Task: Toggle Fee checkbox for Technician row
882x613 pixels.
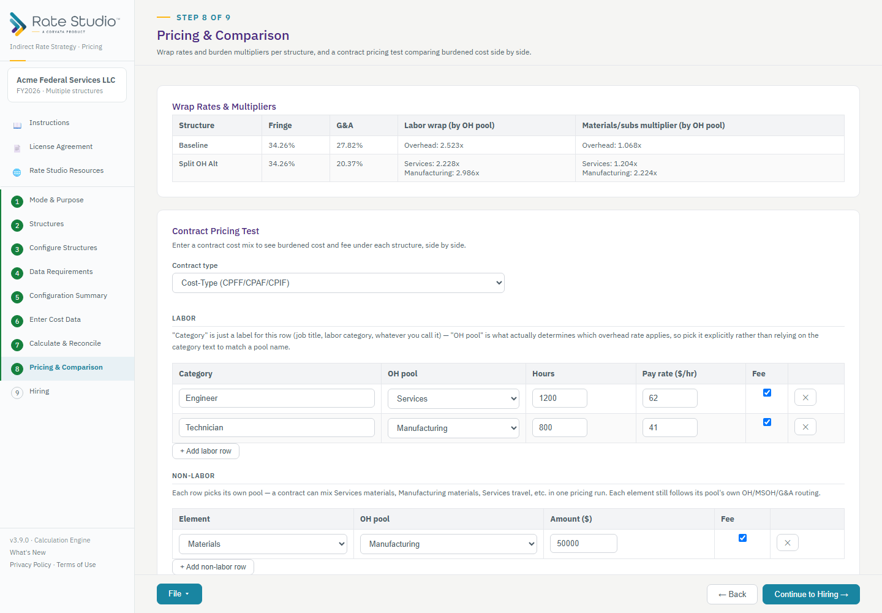Action: coord(767,422)
